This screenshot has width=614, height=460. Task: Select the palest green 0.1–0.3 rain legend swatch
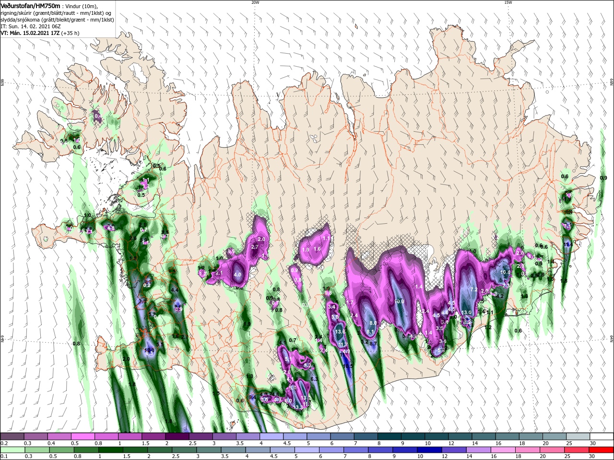click(x=12, y=450)
